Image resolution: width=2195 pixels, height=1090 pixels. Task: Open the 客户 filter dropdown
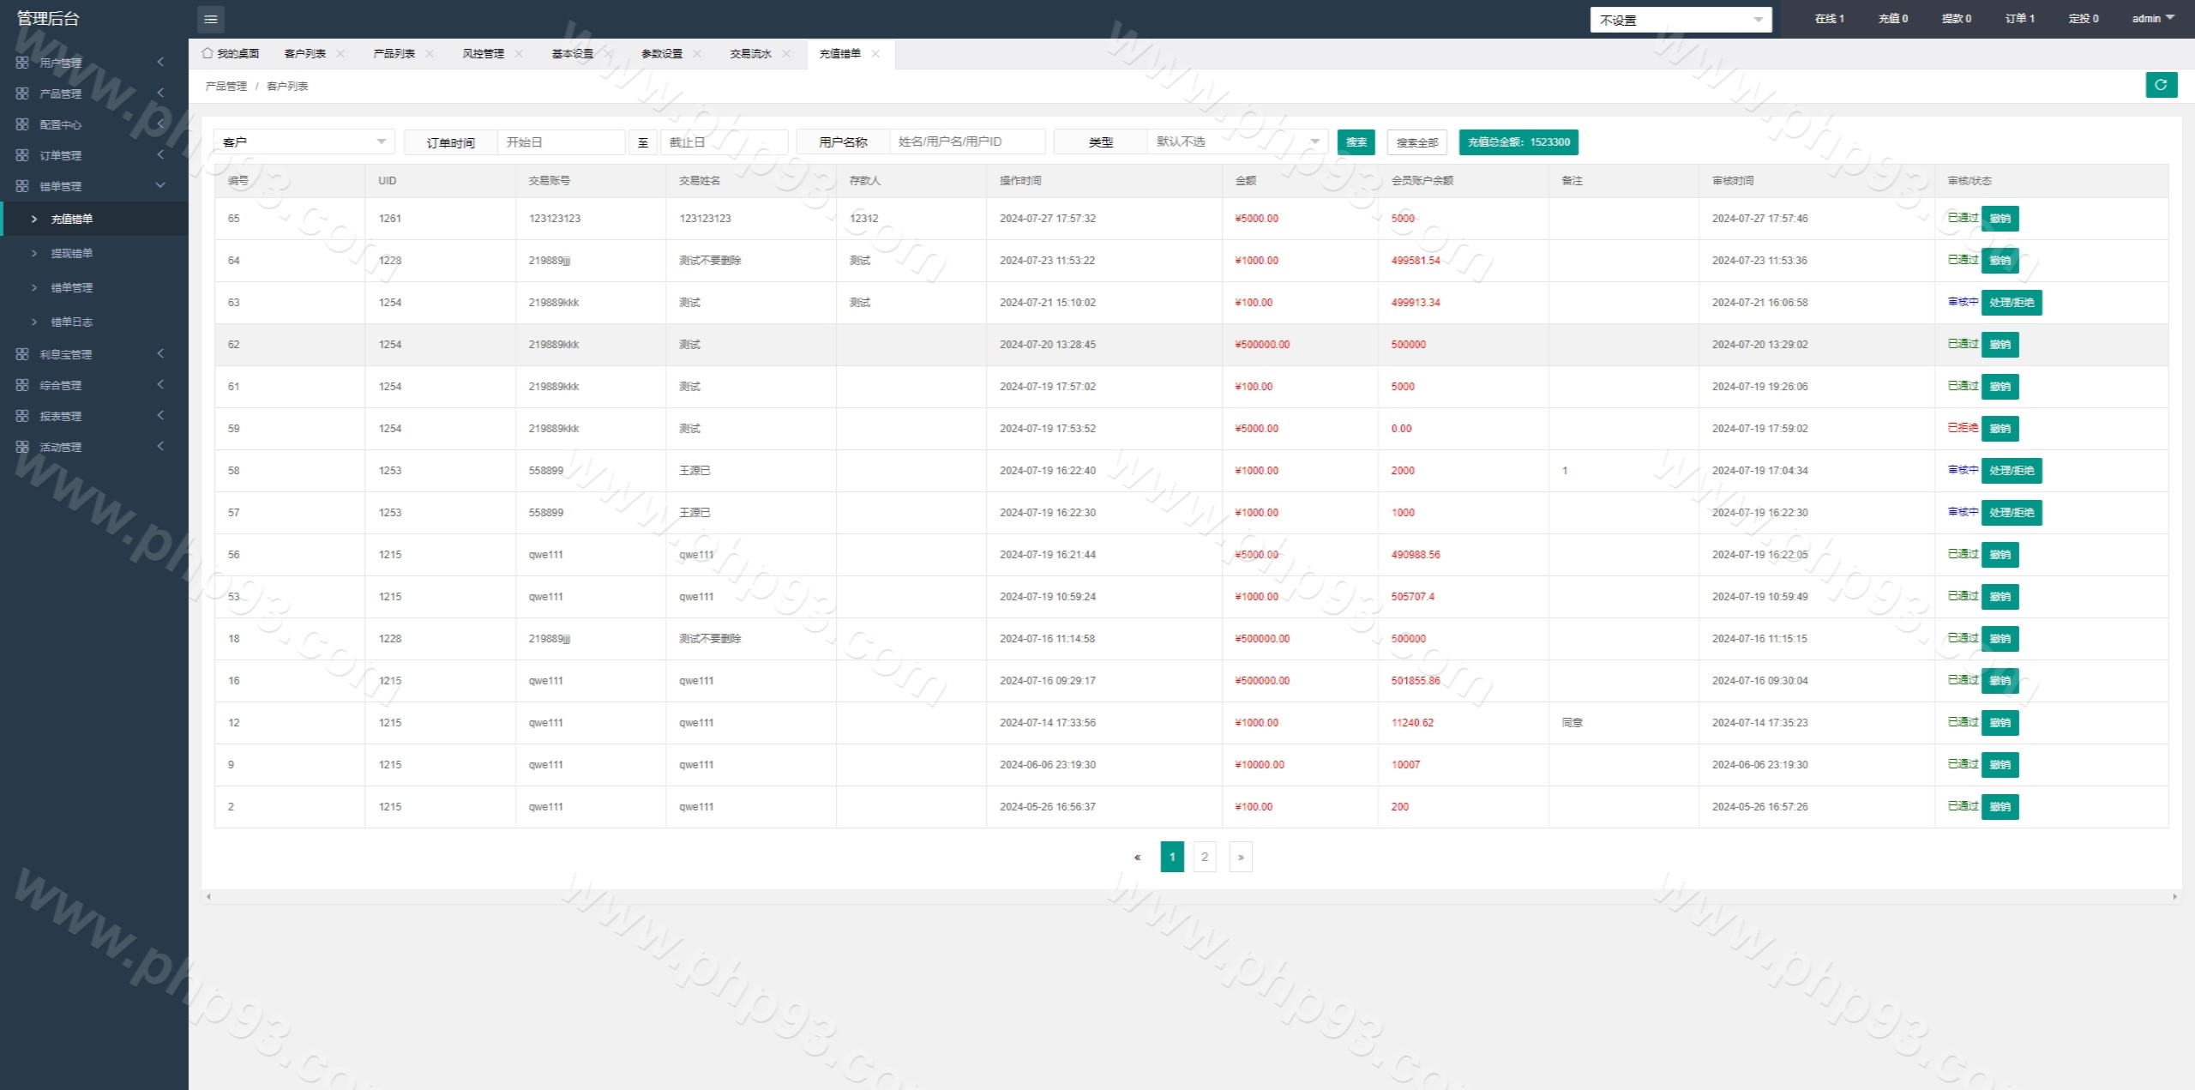pos(304,142)
